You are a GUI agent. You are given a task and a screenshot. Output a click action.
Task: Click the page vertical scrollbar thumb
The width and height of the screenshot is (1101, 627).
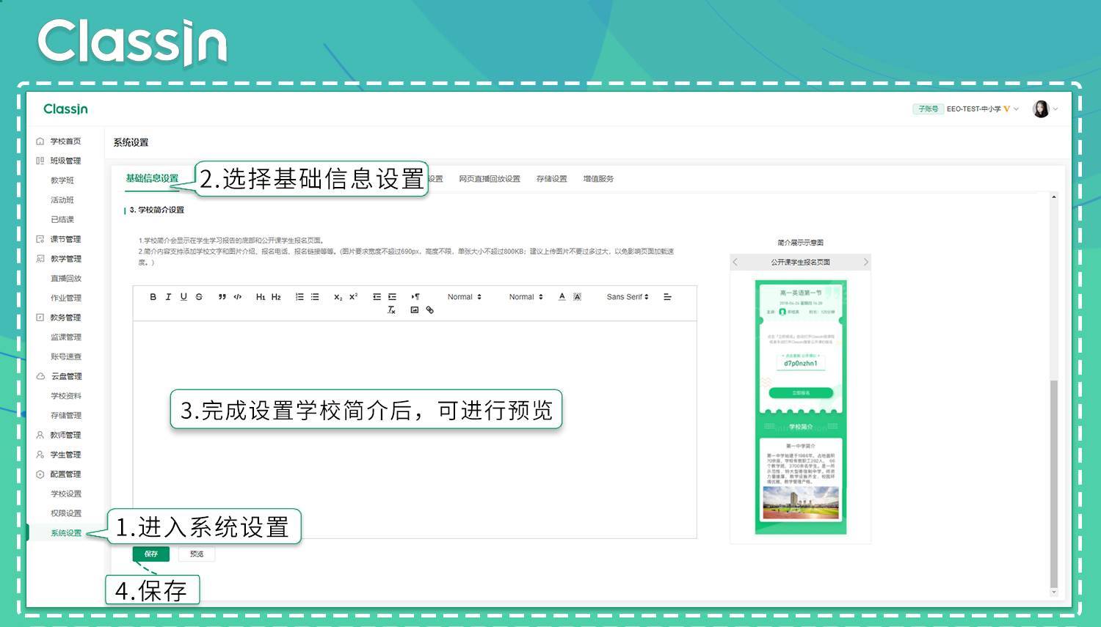[1054, 484]
